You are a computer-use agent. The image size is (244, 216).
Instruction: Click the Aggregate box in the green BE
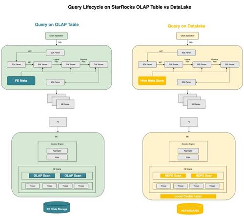coord(57,151)
